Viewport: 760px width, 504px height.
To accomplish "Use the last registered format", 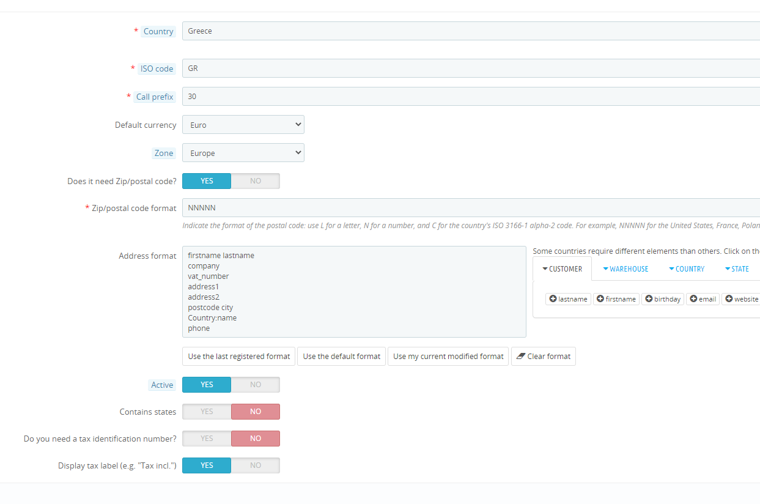I will click(239, 357).
